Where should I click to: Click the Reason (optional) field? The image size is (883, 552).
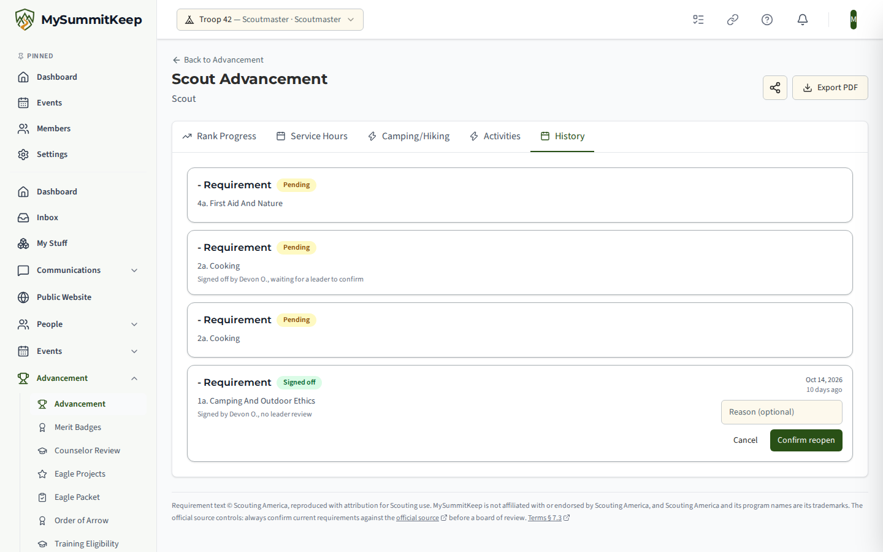tap(782, 412)
